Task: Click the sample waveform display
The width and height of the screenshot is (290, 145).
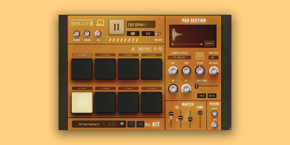Action: (x=193, y=36)
